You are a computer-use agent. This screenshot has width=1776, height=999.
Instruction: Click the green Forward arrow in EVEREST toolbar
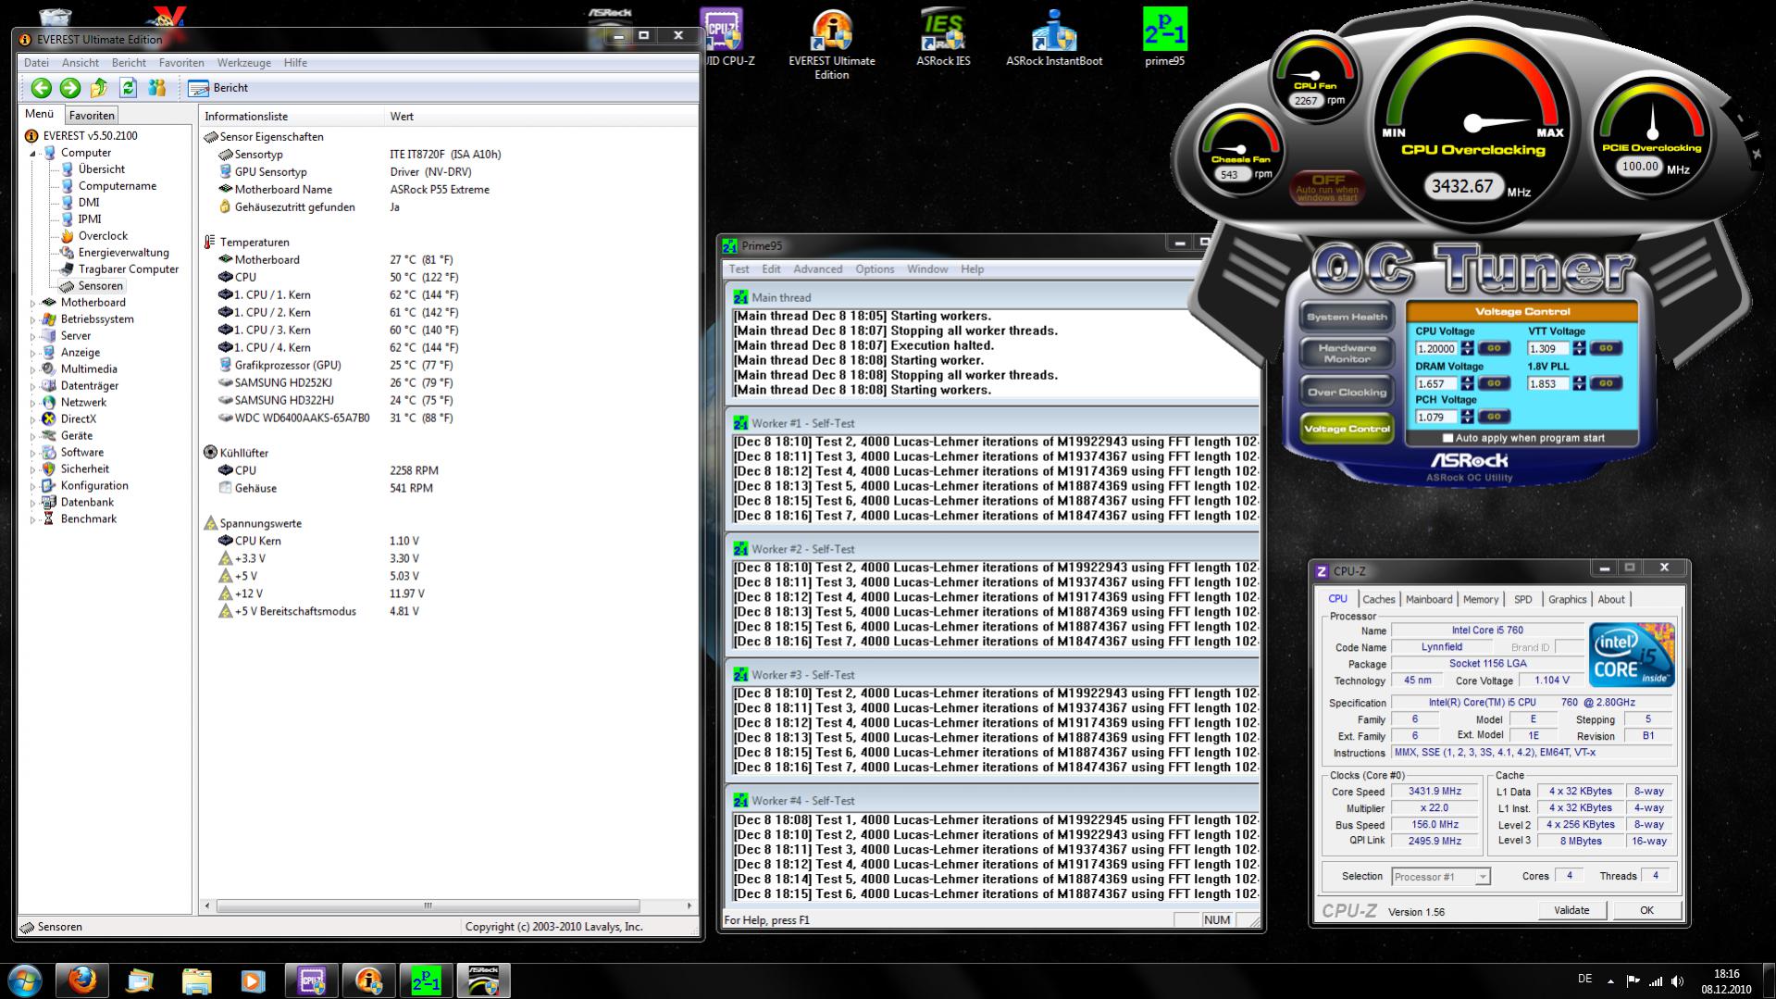pos(70,88)
